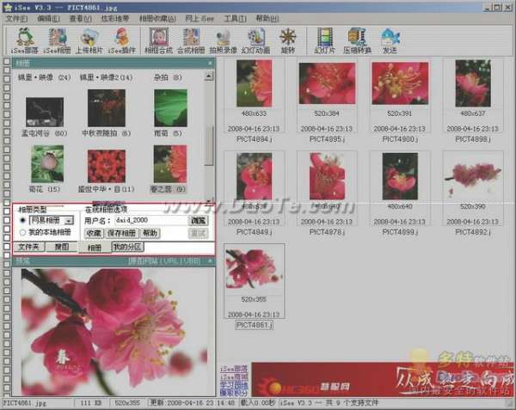
Task: Select the PICT4894 image thumbnail
Action: 254,83
